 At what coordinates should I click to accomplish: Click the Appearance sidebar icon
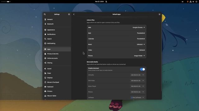tap(45, 30)
